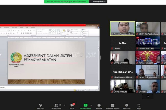The width and height of the screenshot is (166, 110).
Task: Switch to Normal view in status bar
Action: 75,90
